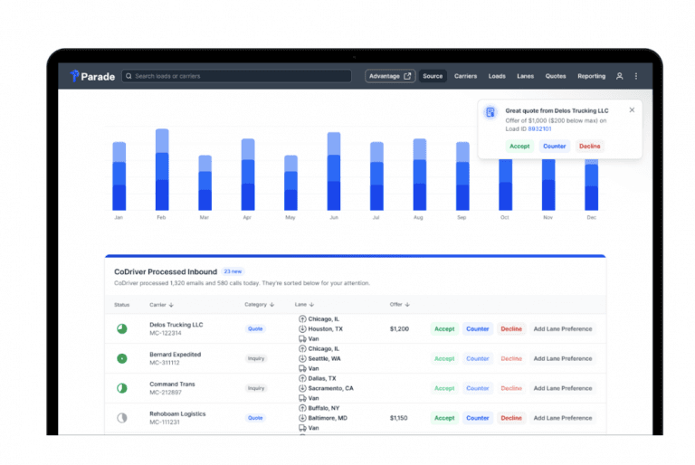The image size is (695, 465).
Task: Go to the Loads tab
Action: pos(497,76)
